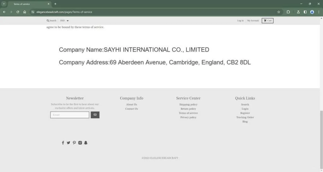The width and height of the screenshot is (323, 172).
Task: Click the newsletter Email input field
Action: click(70, 115)
